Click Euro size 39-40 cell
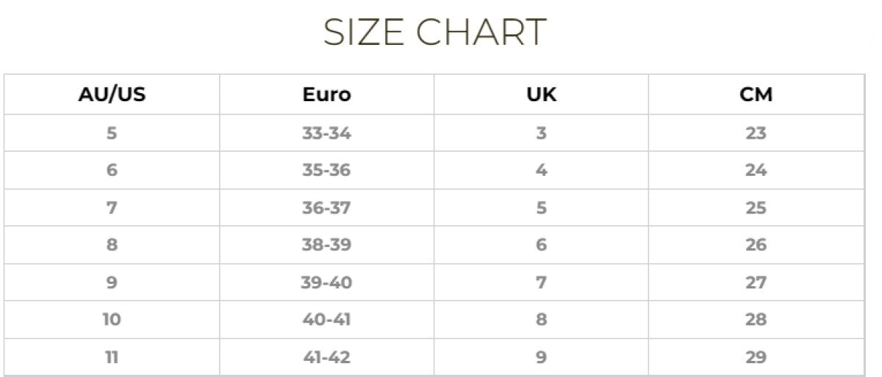882x377 pixels. (x=326, y=282)
